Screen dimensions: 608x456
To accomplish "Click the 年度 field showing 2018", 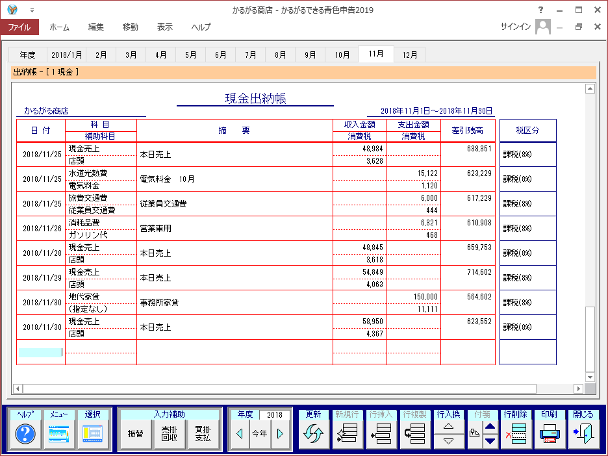I will click(275, 415).
